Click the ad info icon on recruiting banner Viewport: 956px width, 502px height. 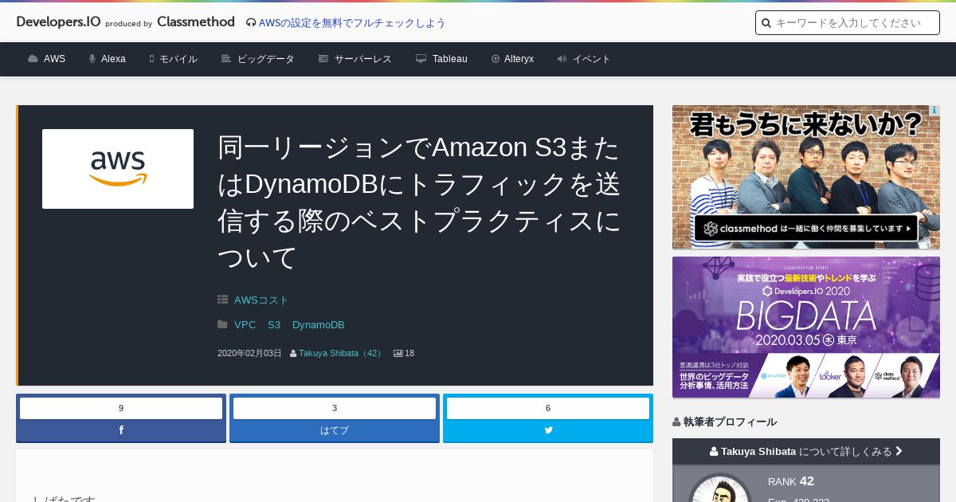tap(934, 111)
